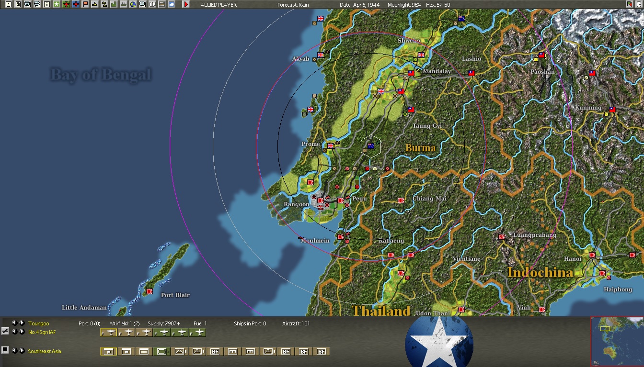Click the 'Supply: 7907+' base info text
644x367 pixels.
pos(164,323)
